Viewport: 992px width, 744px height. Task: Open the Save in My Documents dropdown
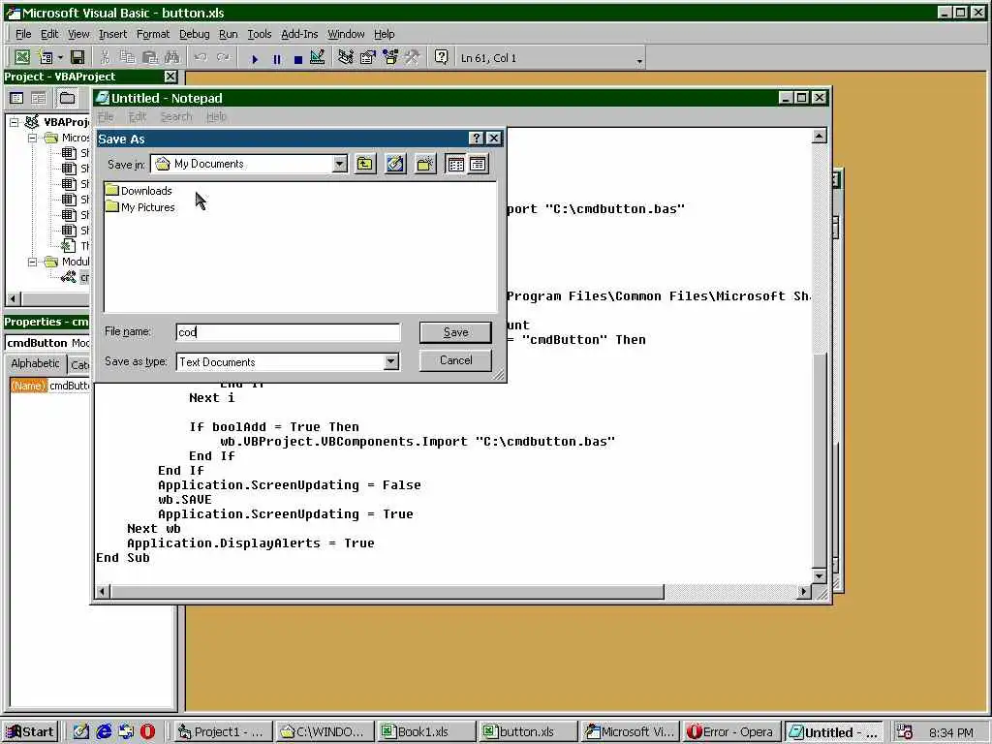[340, 165]
